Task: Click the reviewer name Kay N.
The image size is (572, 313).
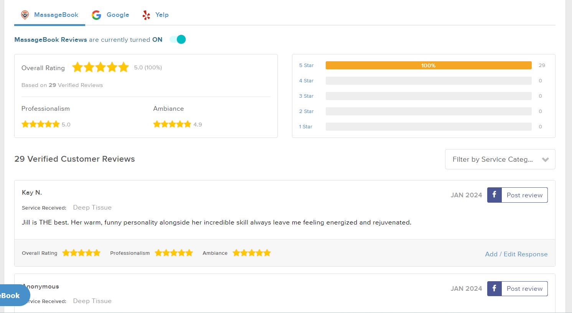Action: coord(32,192)
